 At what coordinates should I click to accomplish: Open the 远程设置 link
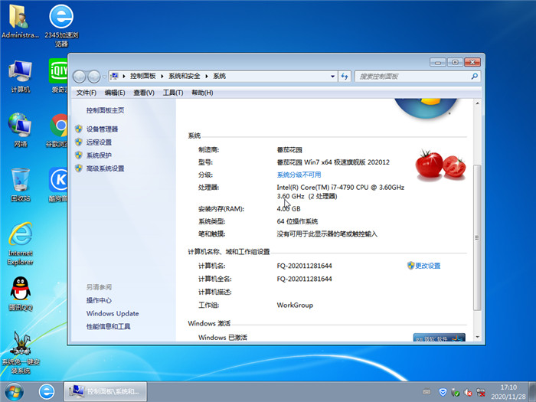tap(99, 142)
